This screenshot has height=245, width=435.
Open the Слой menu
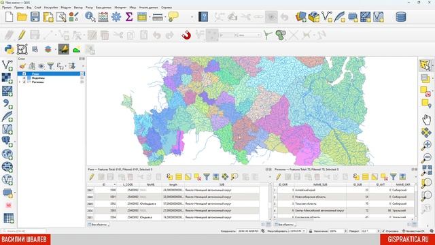pyautogui.click(x=38, y=7)
